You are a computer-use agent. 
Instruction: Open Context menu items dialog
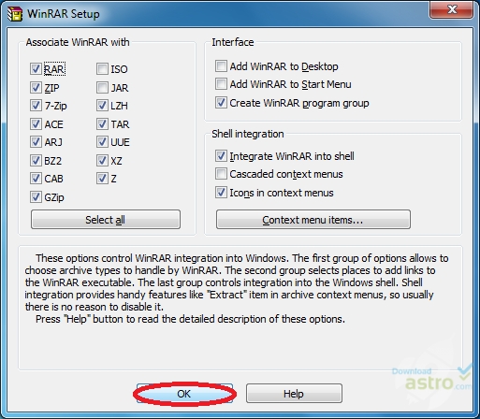313,220
